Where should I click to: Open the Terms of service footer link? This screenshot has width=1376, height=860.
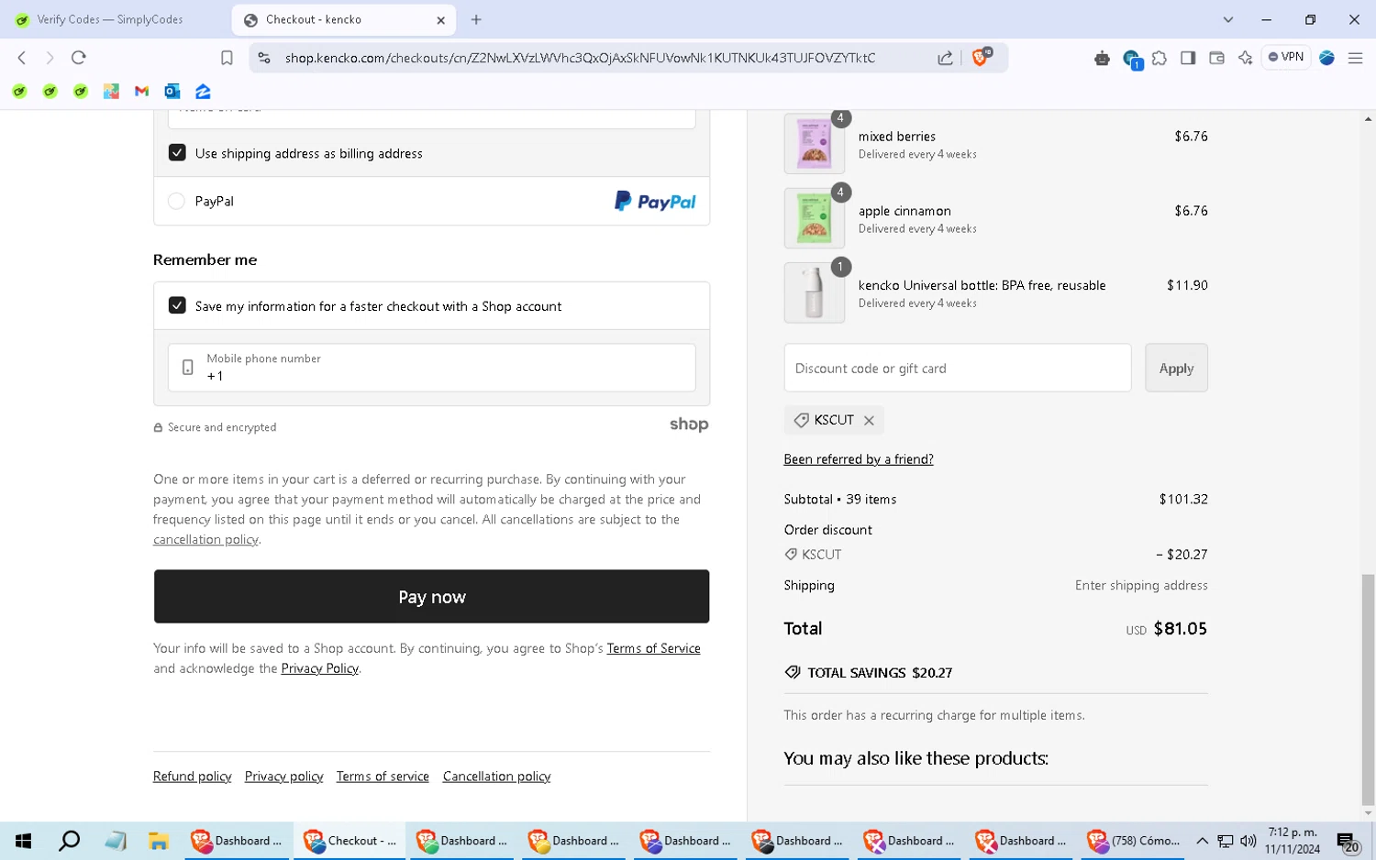[x=383, y=777]
